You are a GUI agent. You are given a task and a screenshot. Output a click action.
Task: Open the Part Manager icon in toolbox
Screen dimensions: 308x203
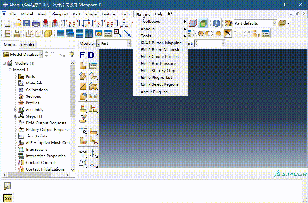pos(93,66)
